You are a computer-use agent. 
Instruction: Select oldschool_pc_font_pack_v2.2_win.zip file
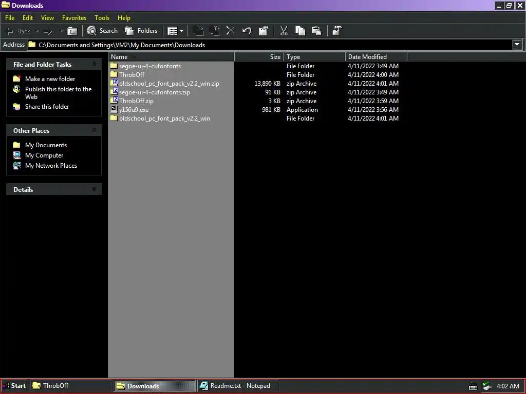pyautogui.click(x=169, y=84)
